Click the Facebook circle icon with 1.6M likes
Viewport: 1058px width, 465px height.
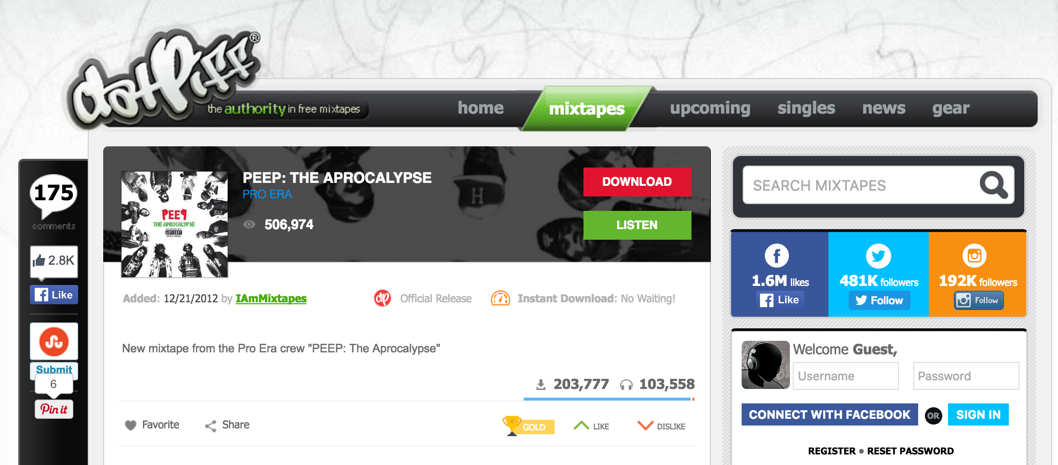coord(777,256)
